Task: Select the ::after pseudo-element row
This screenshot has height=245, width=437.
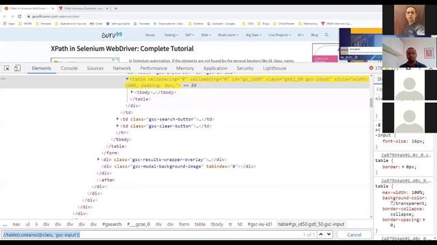Action: pyautogui.click(x=106, y=180)
